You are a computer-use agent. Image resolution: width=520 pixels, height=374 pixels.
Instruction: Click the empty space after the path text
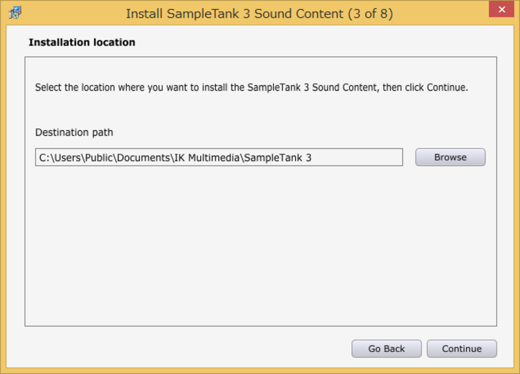356,157
